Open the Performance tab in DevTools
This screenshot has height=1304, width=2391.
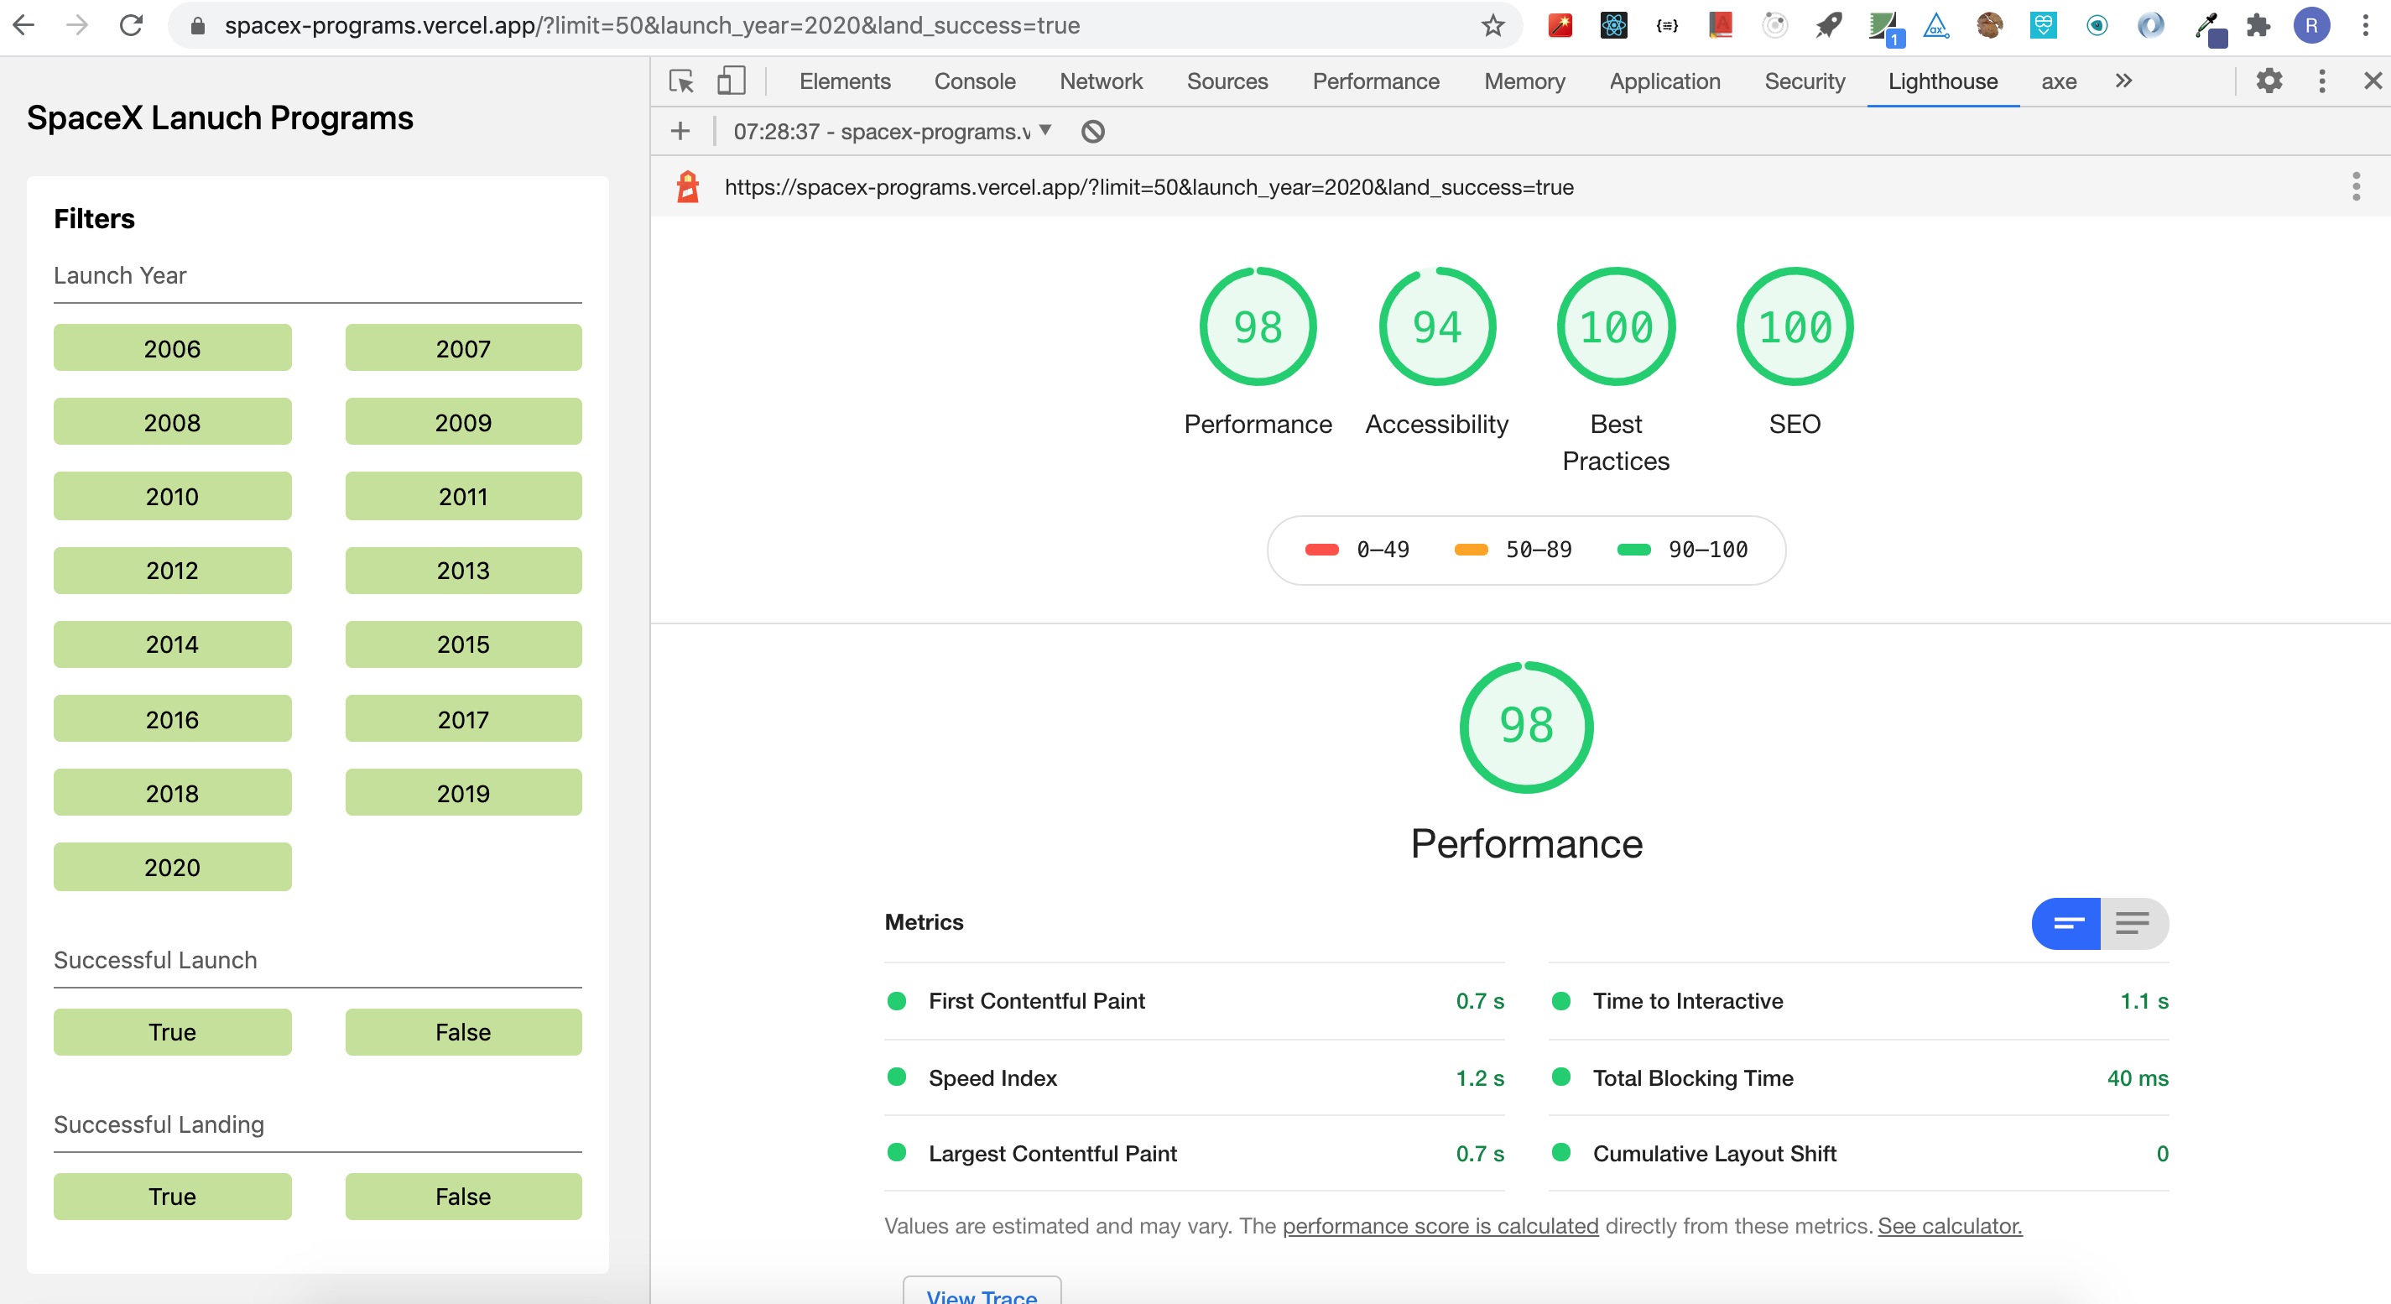[x=1376, y=81]
